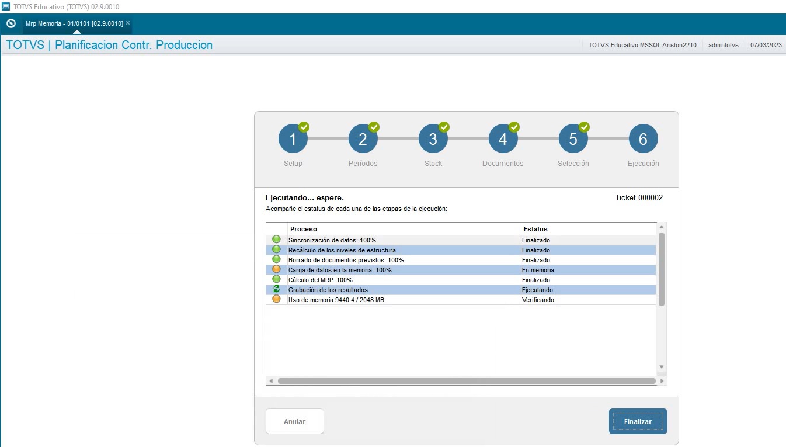The height and width of the screenshot is (447, 786).
Task: Click the Proceso column header
Action: tap(404, 229)
